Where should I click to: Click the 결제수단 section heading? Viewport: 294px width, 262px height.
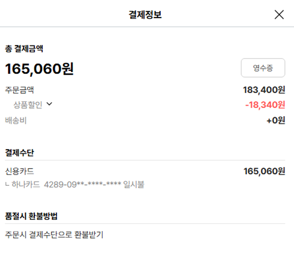click(19, 152)
